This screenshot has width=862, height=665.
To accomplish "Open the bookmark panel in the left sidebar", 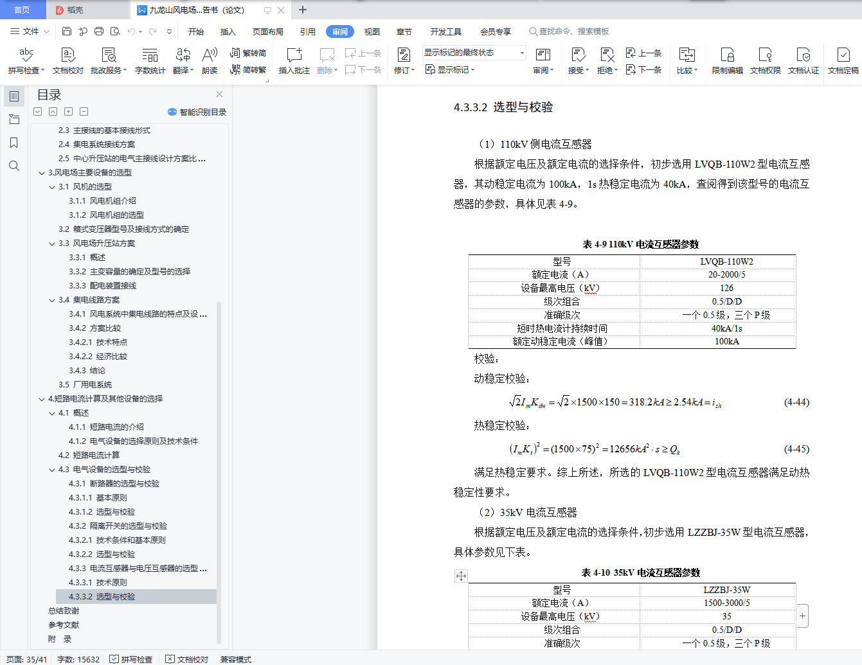I will (14, 143).
